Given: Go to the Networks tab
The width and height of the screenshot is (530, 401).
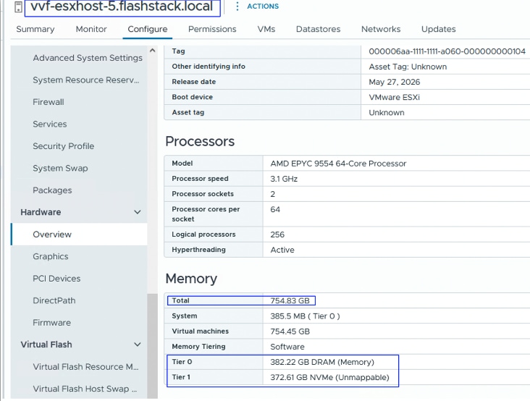Looking at the screenshot, I should click(x=381, y=29).
